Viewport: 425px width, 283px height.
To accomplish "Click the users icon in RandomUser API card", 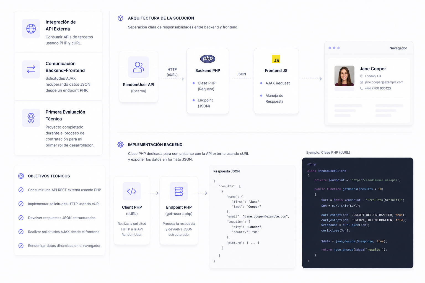I will (x=138, y=67).
